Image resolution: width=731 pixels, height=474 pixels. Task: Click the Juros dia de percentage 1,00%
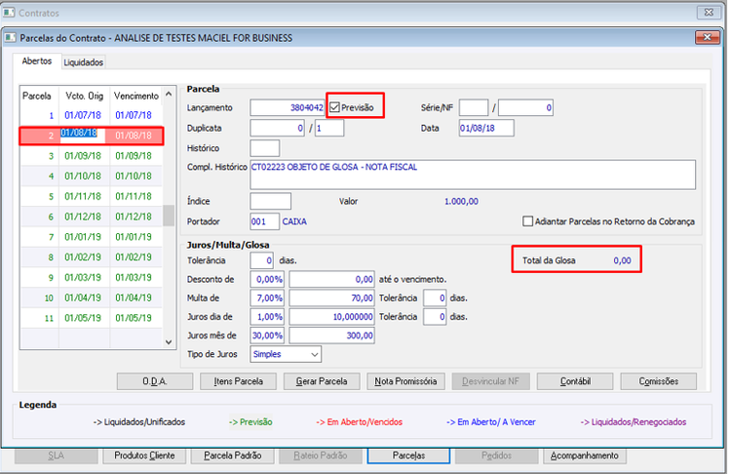(268, 317)
